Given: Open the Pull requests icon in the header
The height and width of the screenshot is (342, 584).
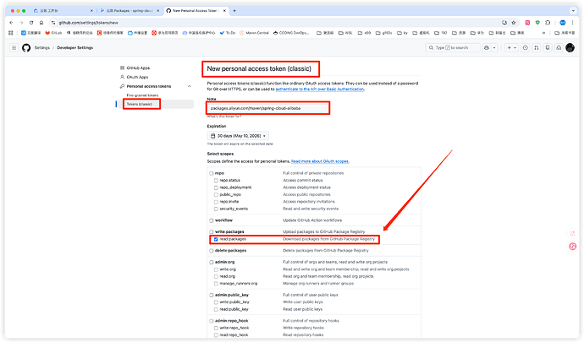Looking at the screenshot, I should [x=537, y=47].
